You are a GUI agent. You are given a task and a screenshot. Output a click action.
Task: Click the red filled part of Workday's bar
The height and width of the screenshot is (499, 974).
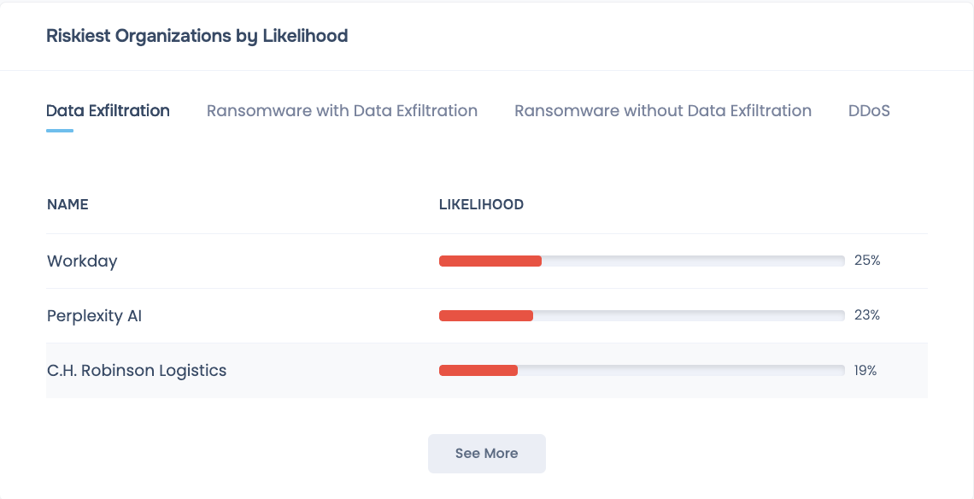pos(490,261)
